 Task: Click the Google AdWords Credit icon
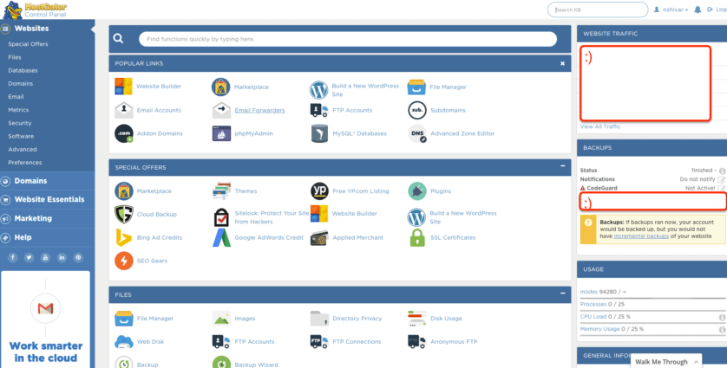pos(221,237)
